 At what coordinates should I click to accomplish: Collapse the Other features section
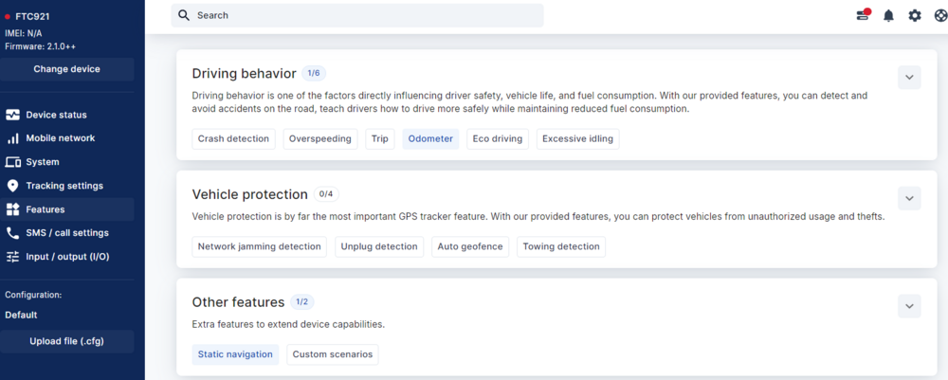908,305
